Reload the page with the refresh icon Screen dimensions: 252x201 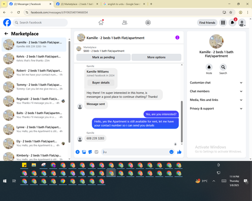(x=19, y=12)
